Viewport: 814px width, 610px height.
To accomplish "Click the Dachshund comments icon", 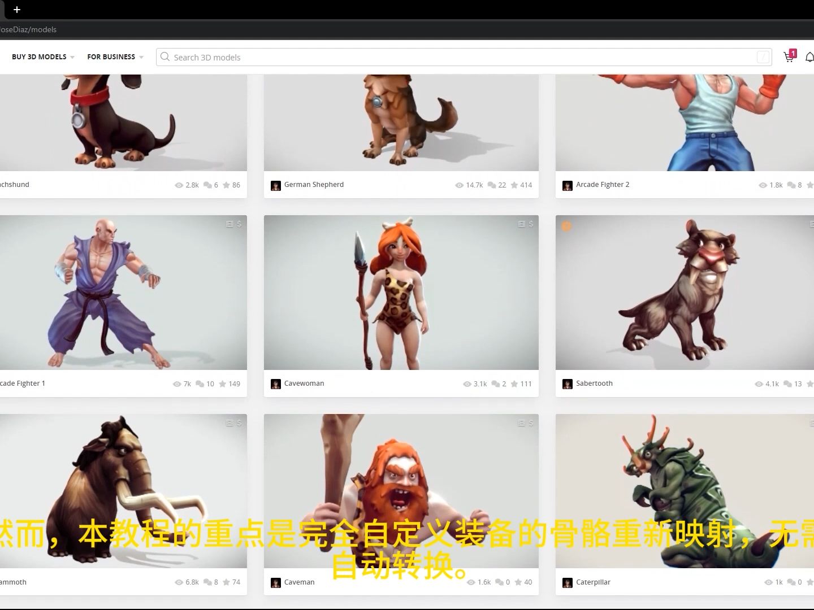I will (207, 185).
